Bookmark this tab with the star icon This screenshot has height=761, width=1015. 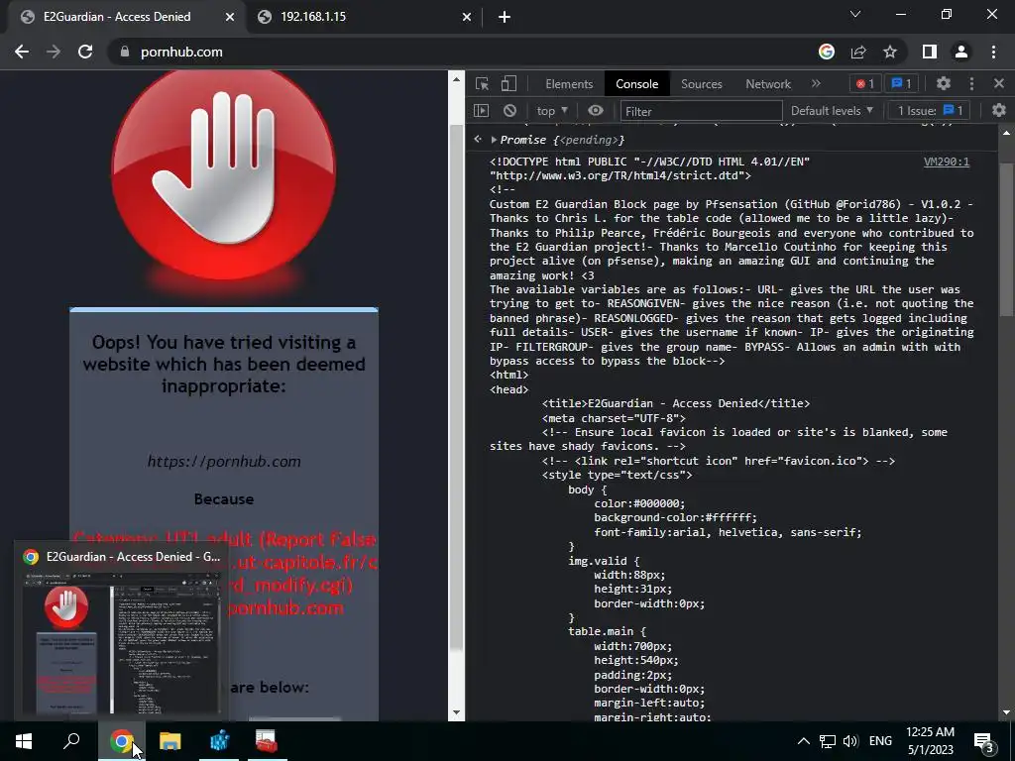[x=890, y=52]
